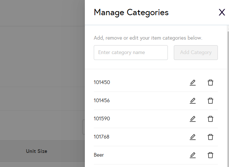This screenshot has width=229, height=167.
Task: Delete category 101590
Action: [x=210, y=119]
